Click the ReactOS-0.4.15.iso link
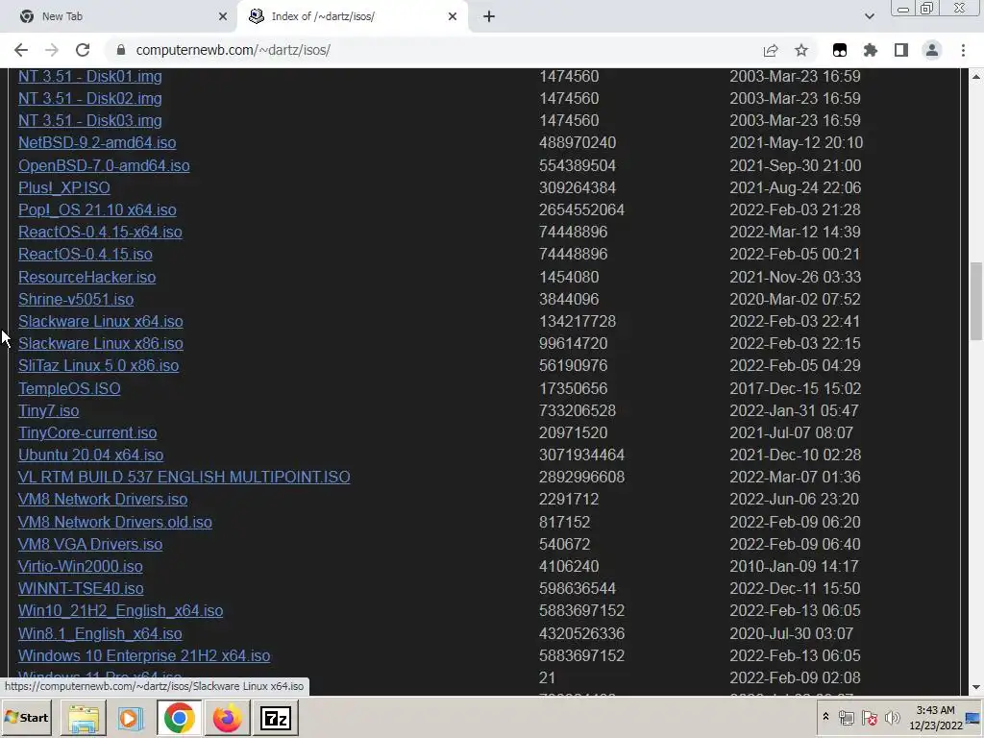 tap(86, 254)
